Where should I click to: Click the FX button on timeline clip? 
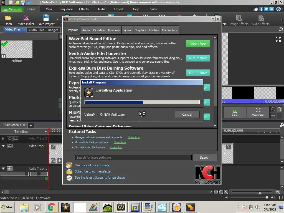53,161
